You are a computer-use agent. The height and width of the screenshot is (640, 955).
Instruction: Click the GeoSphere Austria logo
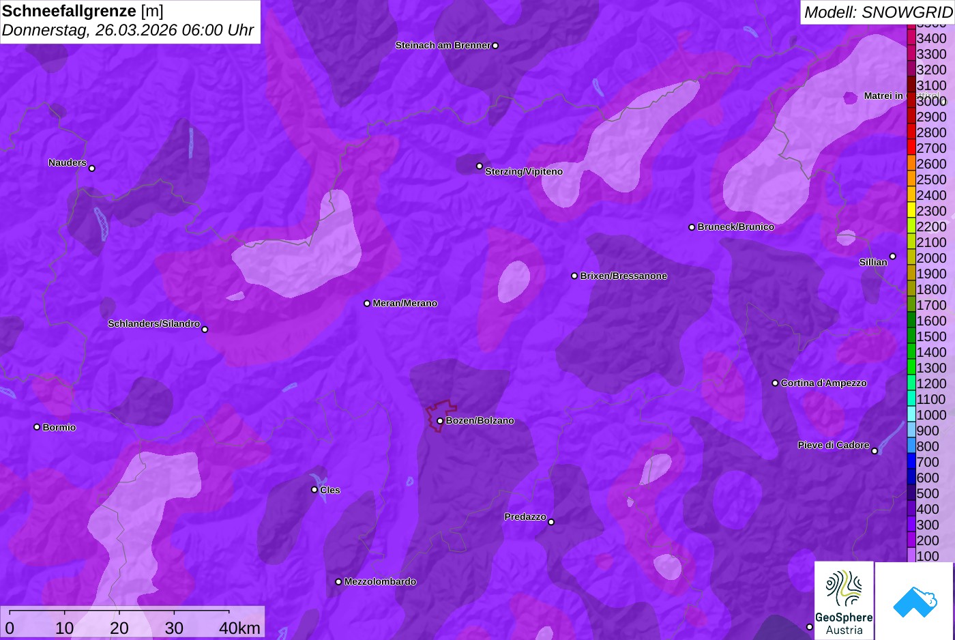click(x=844, y=600)
